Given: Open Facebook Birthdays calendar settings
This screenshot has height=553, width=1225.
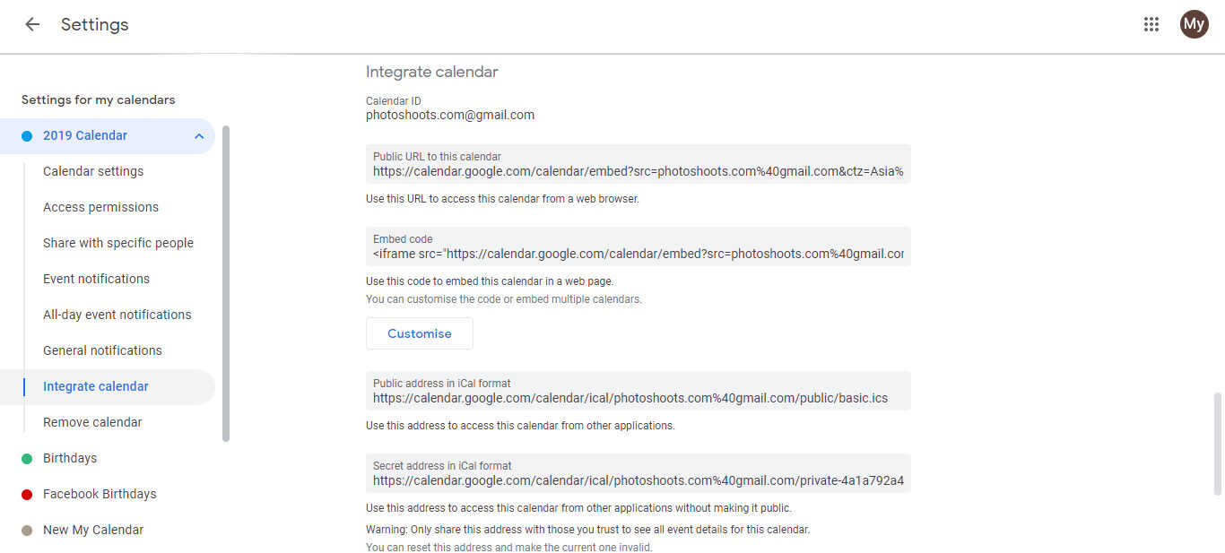Looking at the screenshot, I should click(x=100, y=494).
